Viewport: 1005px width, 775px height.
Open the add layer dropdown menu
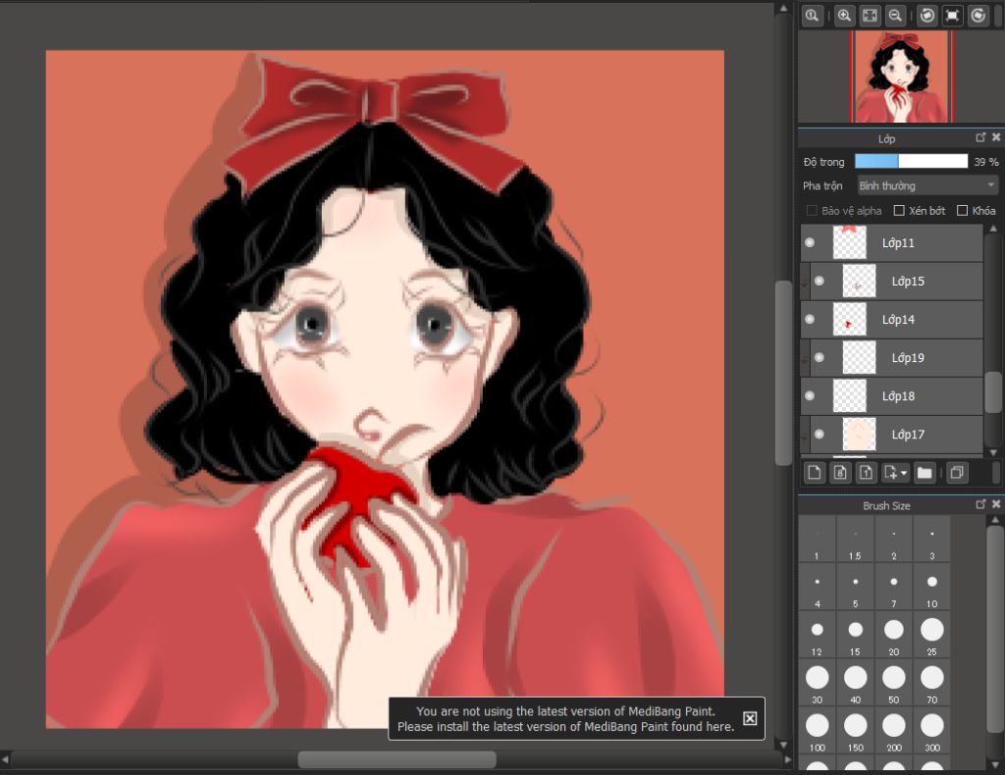point(895,473)
